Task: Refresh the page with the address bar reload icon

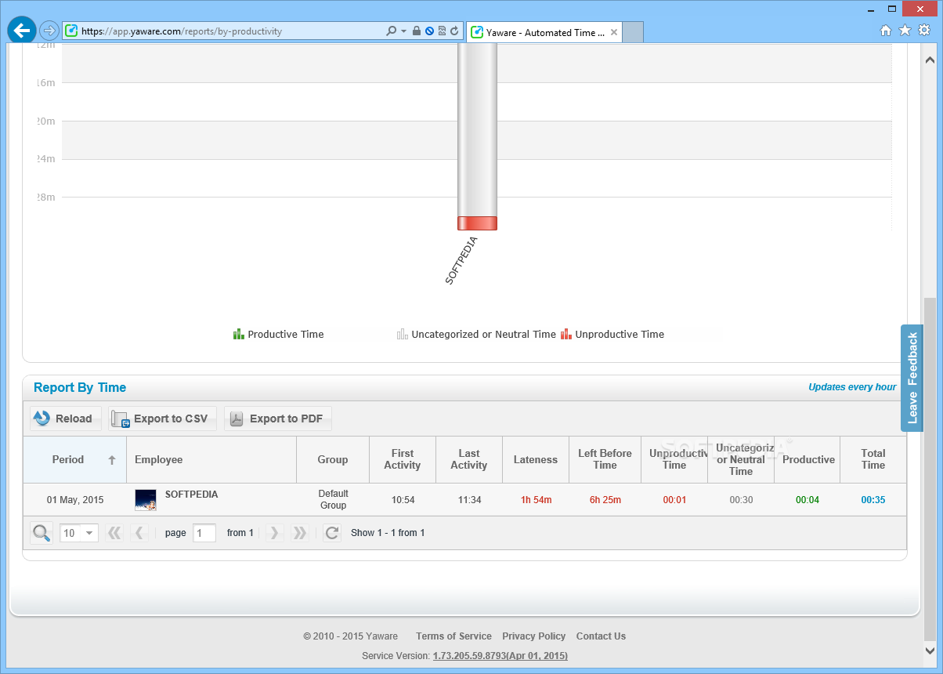Action: point(454,31)
